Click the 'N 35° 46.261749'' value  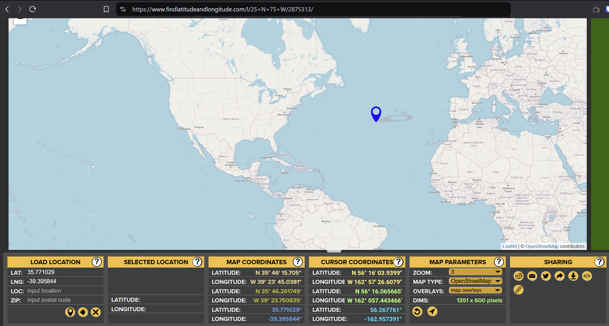pyautogui.click(x=278, y=291)
